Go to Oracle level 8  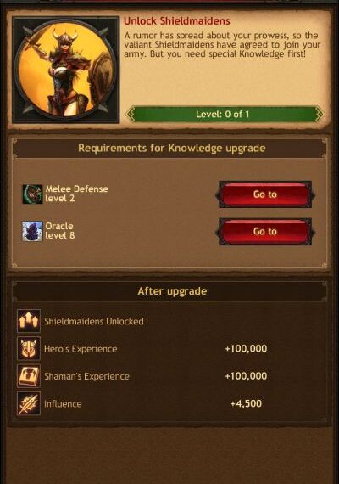click(x=265, y=231)
